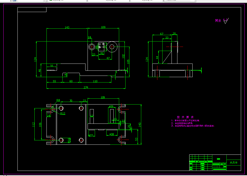Select the R12 radius label
Viewport: 247px width, 176px height.
(x=63, y=113)
